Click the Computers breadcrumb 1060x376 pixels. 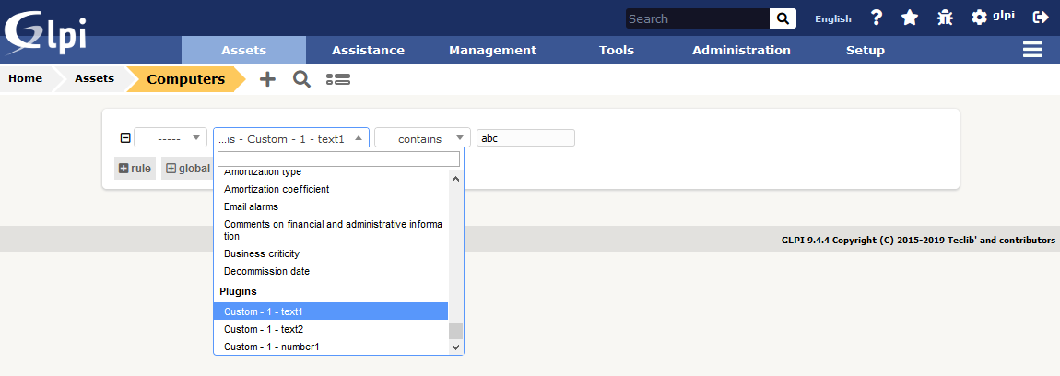186,79
